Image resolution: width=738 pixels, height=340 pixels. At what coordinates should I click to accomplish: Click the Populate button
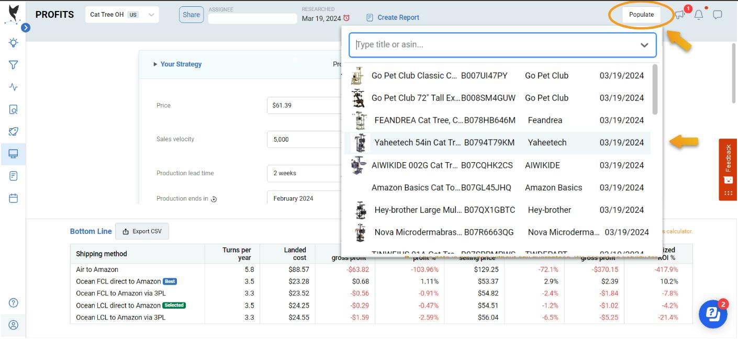tap(641, 15)
